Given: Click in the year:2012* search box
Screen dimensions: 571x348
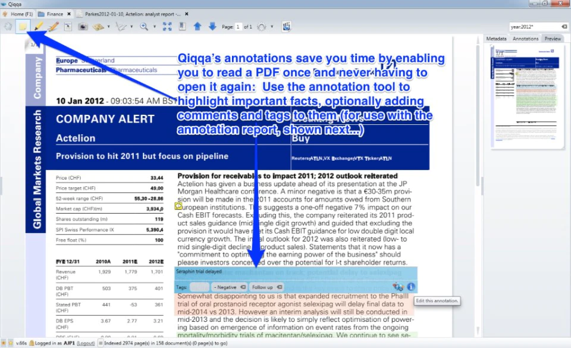Looking at the screenshot, I should [535, 27].
